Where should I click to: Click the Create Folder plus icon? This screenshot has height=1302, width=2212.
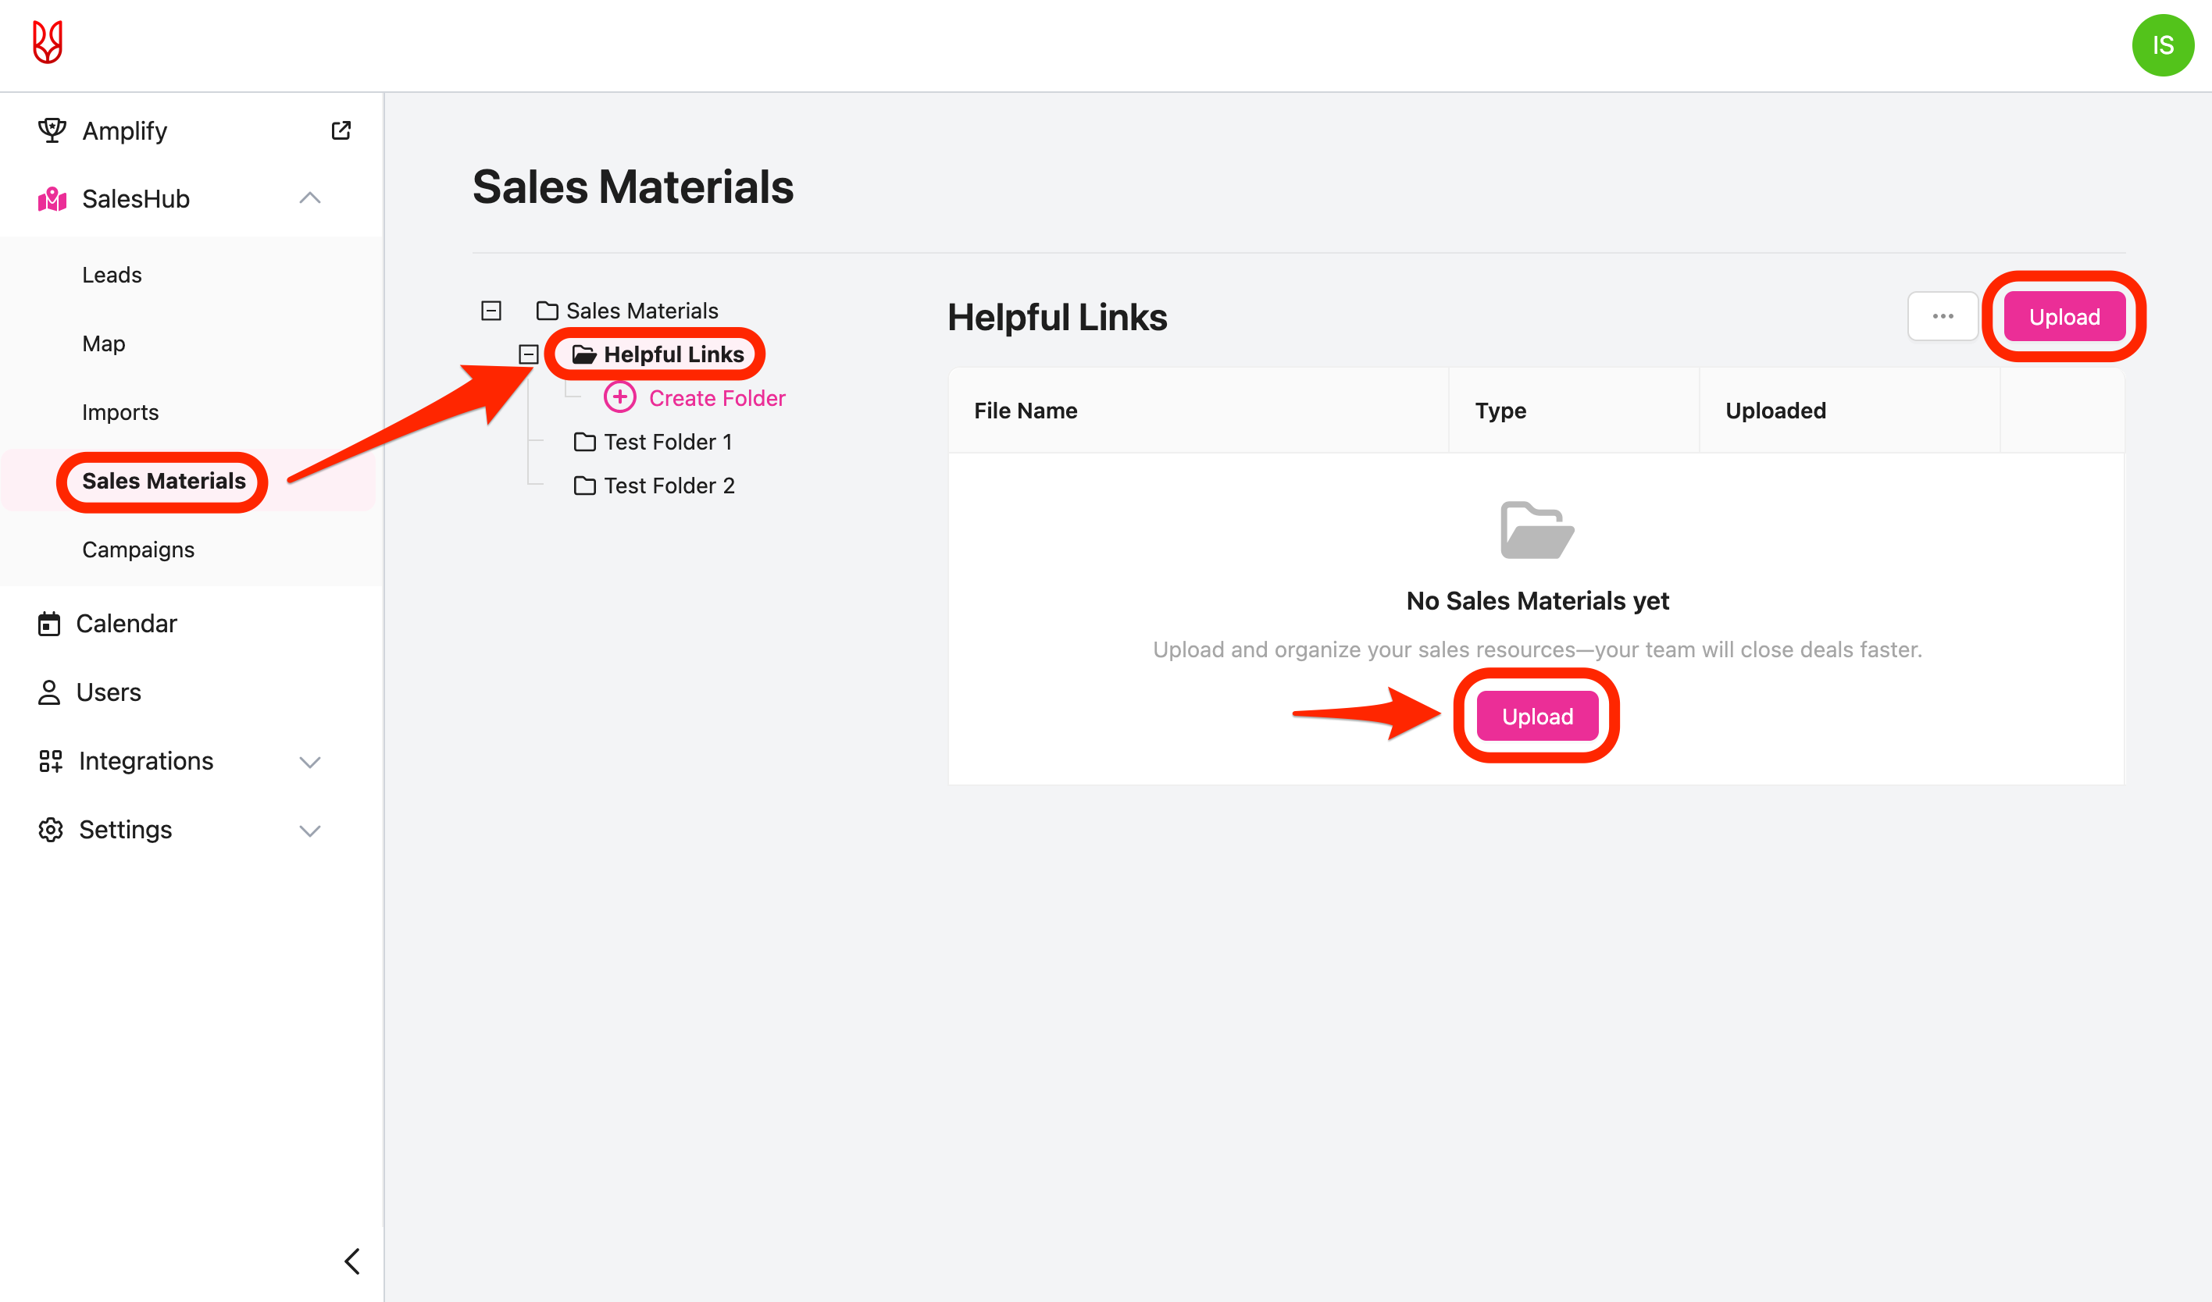[x=619, y=397]
